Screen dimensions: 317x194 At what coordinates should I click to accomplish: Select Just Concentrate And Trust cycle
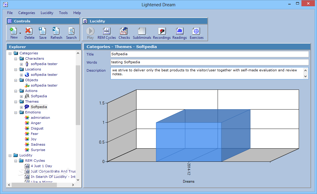[x=53, y=171]
